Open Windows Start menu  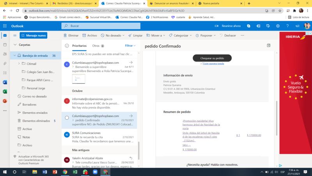tap(5, 172)
